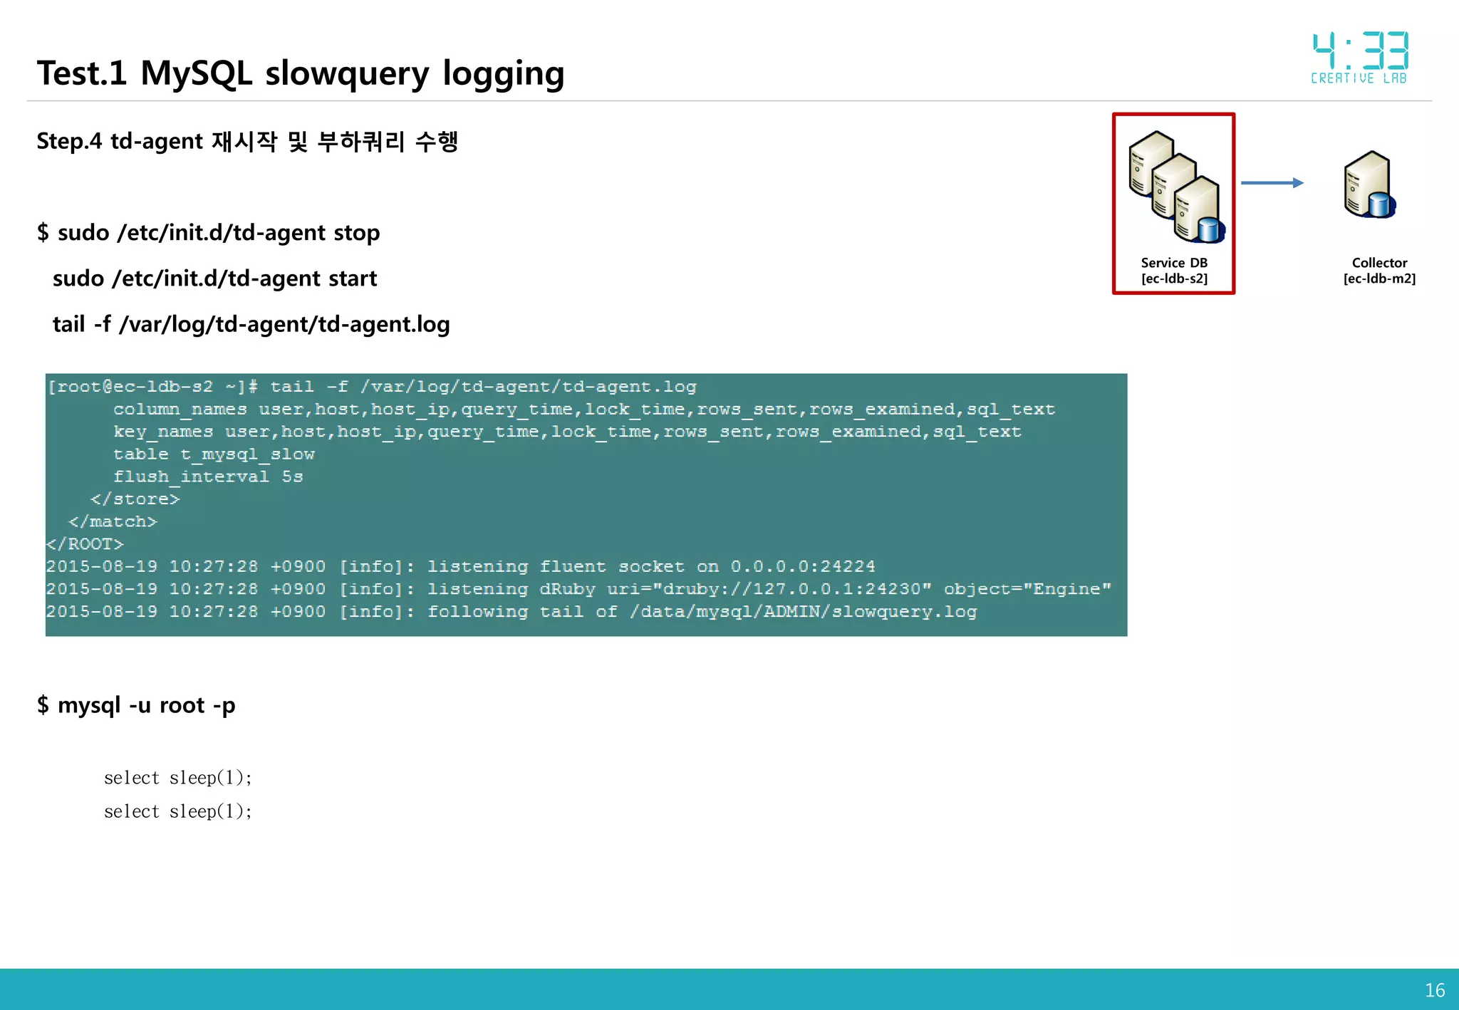This screenshot has width=1459, height=1010.
Task: Click the slide title MySQL slowquery logging
Action: pos(301,73)
